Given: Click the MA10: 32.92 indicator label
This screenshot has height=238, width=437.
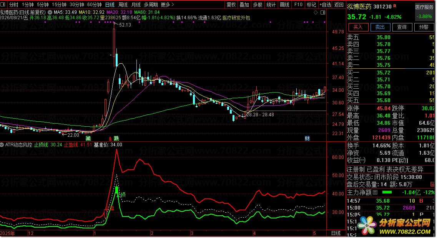Looking at the screenshot, I should [92, 12].
